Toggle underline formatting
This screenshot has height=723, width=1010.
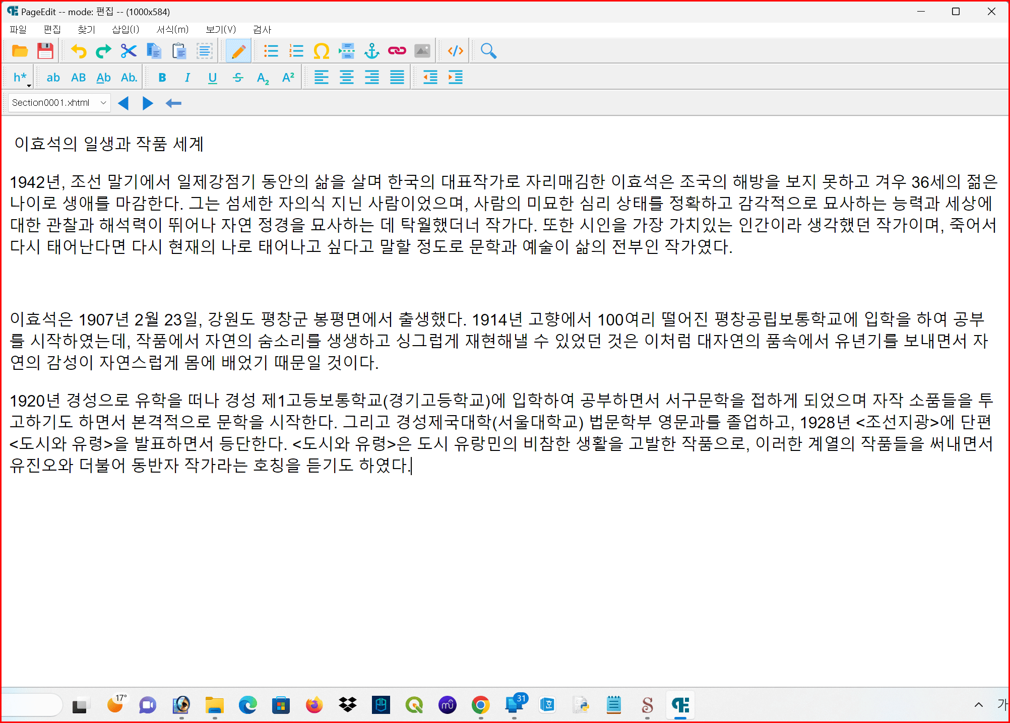(x=212, y=78)
